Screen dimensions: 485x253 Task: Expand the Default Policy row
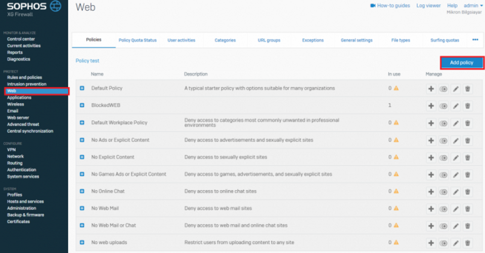tap(82, 89)
